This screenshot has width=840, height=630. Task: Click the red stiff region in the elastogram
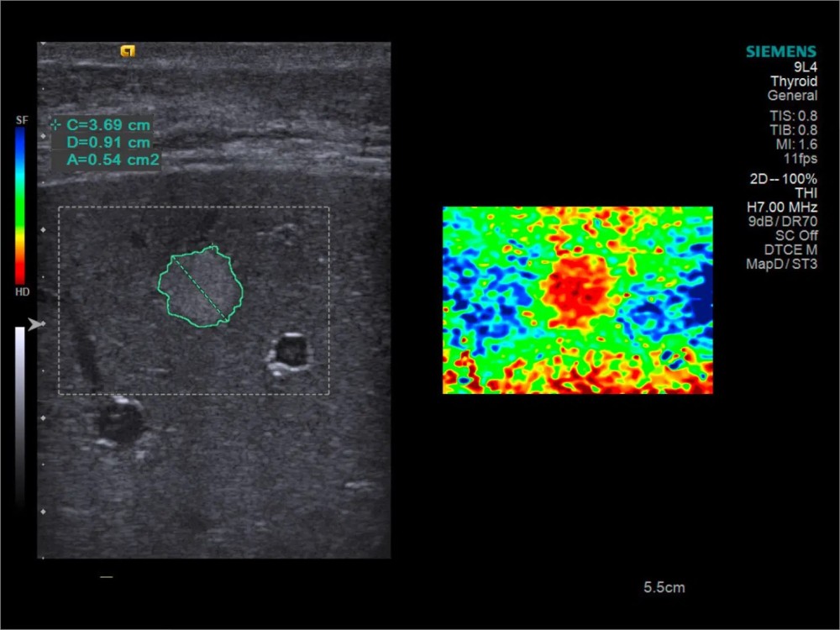pyautogui.click(x=578, y=290)
